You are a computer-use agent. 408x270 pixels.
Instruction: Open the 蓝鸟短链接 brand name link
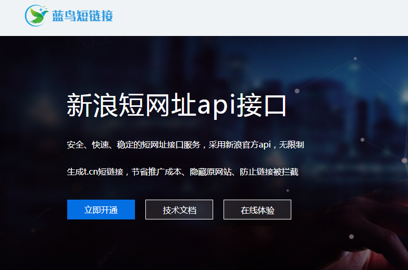click(x=82, y=16)
